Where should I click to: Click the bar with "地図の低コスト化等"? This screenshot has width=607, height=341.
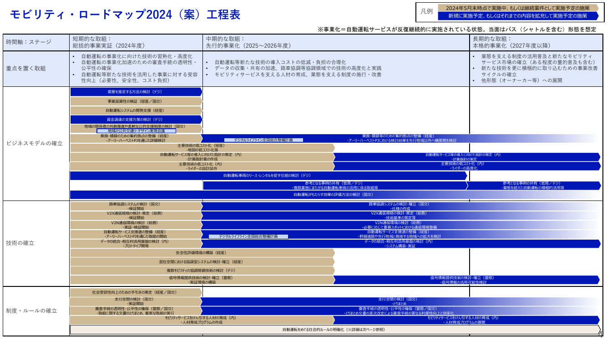202,148
